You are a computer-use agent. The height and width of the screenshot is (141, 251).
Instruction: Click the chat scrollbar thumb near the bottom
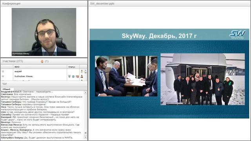point(85,133)
